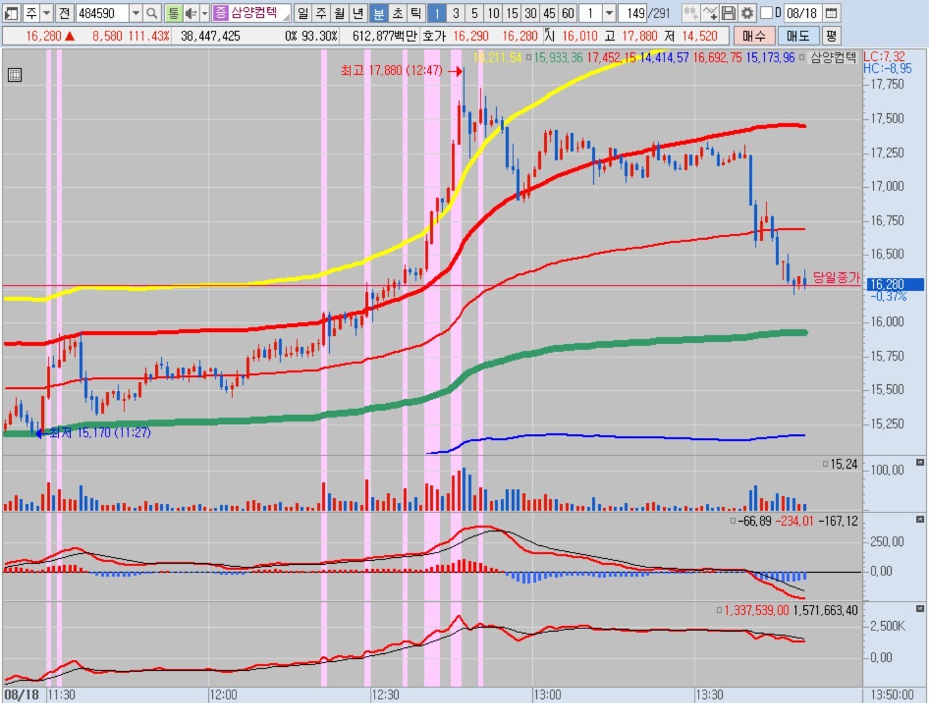929x703 pixels.
Task: Click the 13:50:00 time label
Action: 892,694
